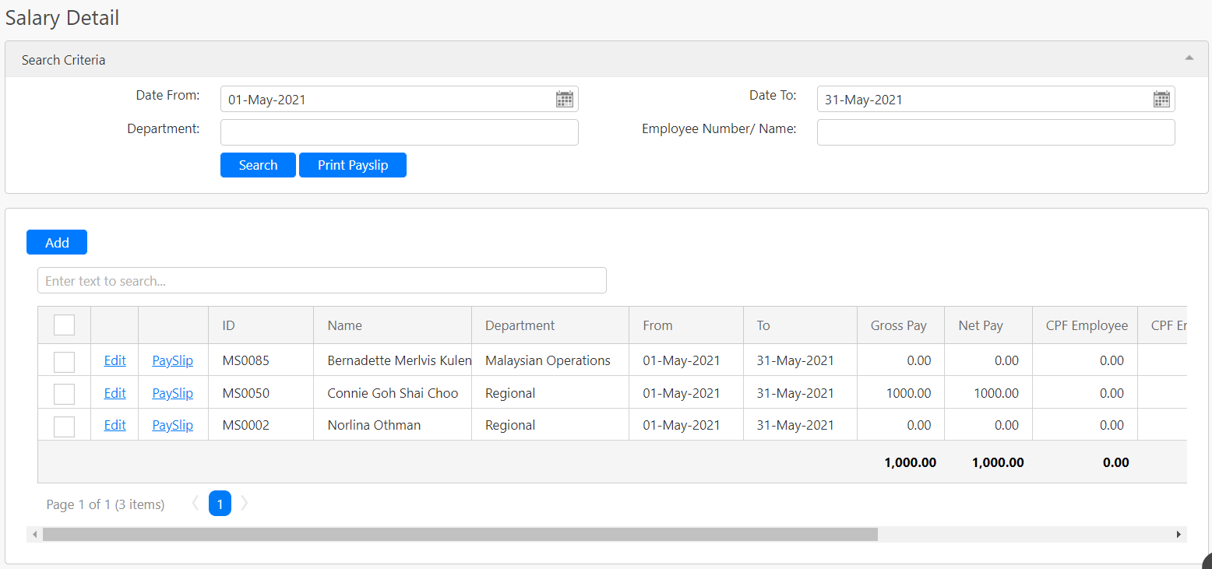
Task: Check the row for Norlina Othman
Action: [x=64, y=426]
